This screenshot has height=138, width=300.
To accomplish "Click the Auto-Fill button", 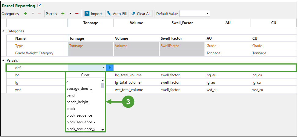I will [117, 13].
